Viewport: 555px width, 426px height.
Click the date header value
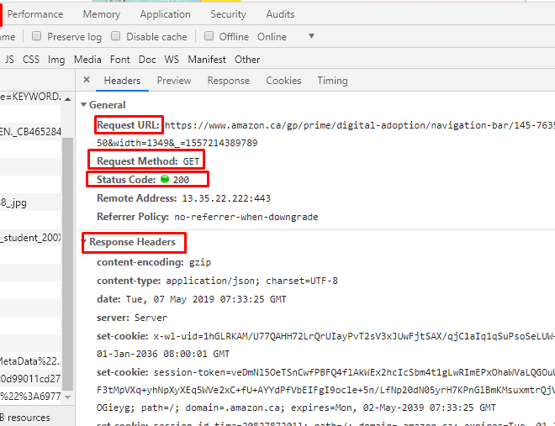point(206,299)
